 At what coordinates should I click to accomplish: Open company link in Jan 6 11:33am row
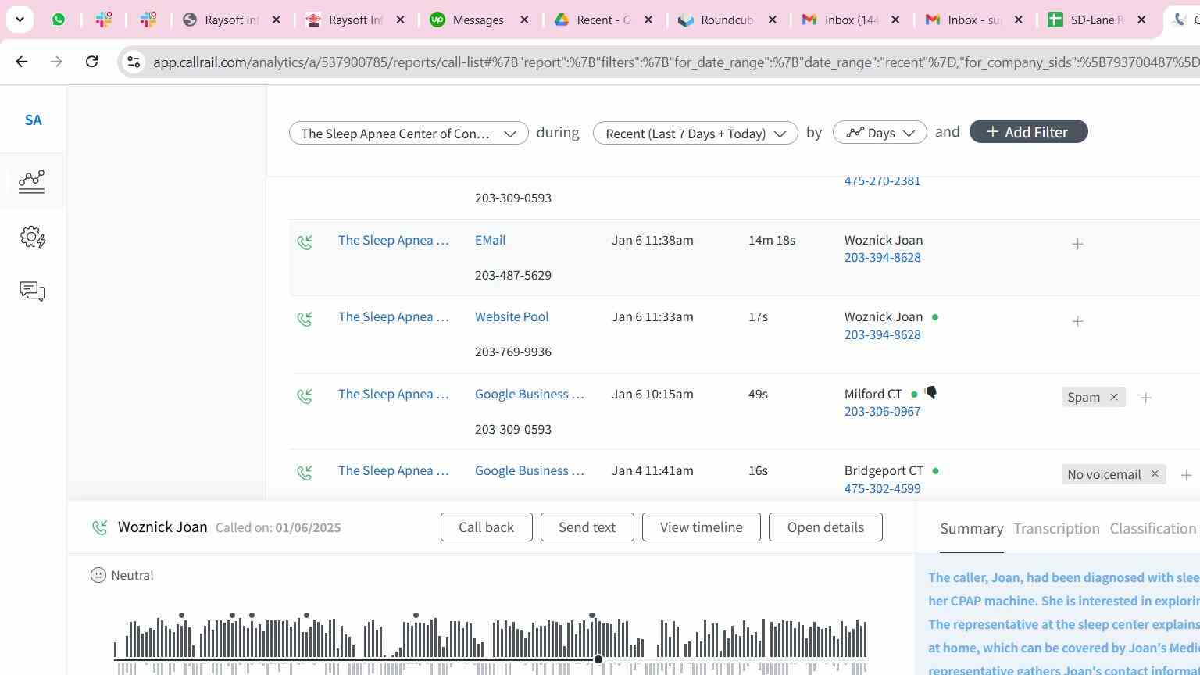coord(394,316)
